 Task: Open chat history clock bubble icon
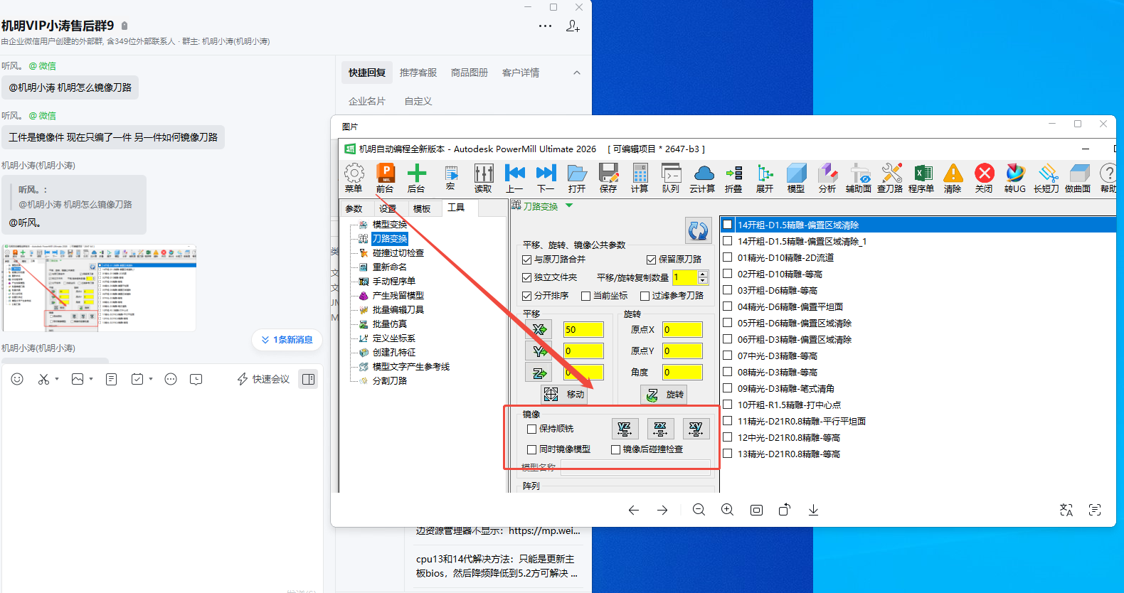click(196, 380)
